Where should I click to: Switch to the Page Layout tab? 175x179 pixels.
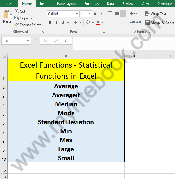66,4
